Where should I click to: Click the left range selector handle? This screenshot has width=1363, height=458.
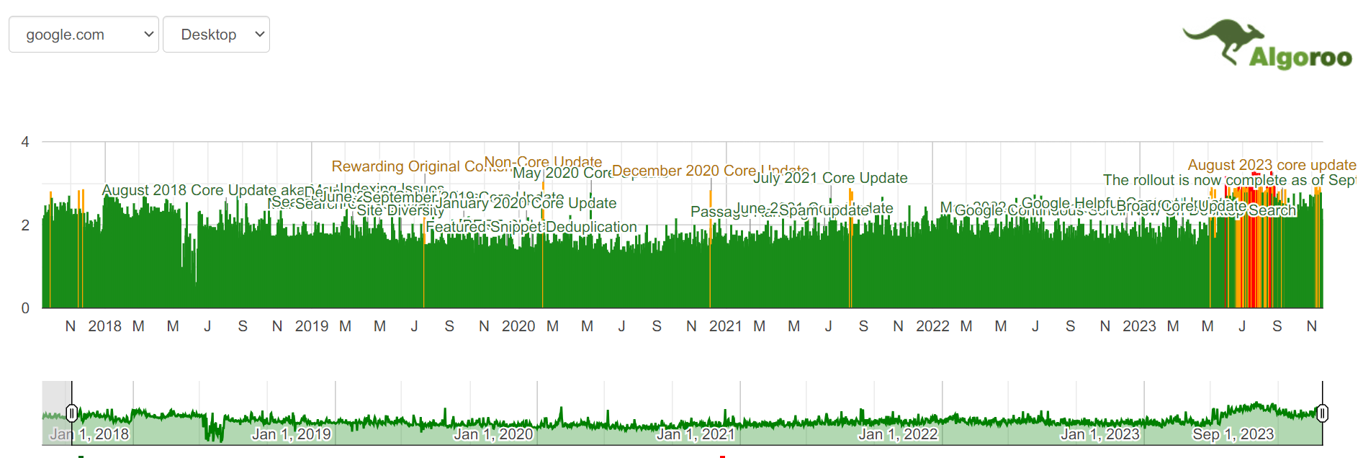tap(72, 413)
